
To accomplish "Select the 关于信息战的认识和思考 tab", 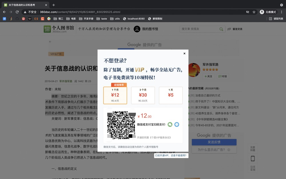I will pos(25,5).
